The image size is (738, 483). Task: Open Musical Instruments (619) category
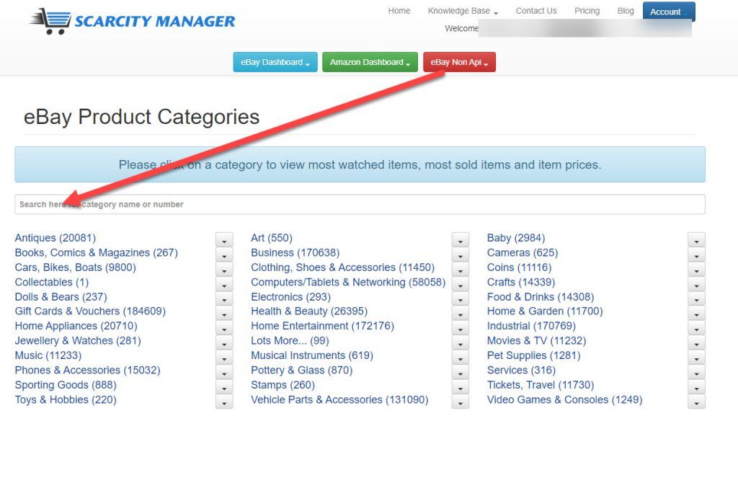pos(312,355)
